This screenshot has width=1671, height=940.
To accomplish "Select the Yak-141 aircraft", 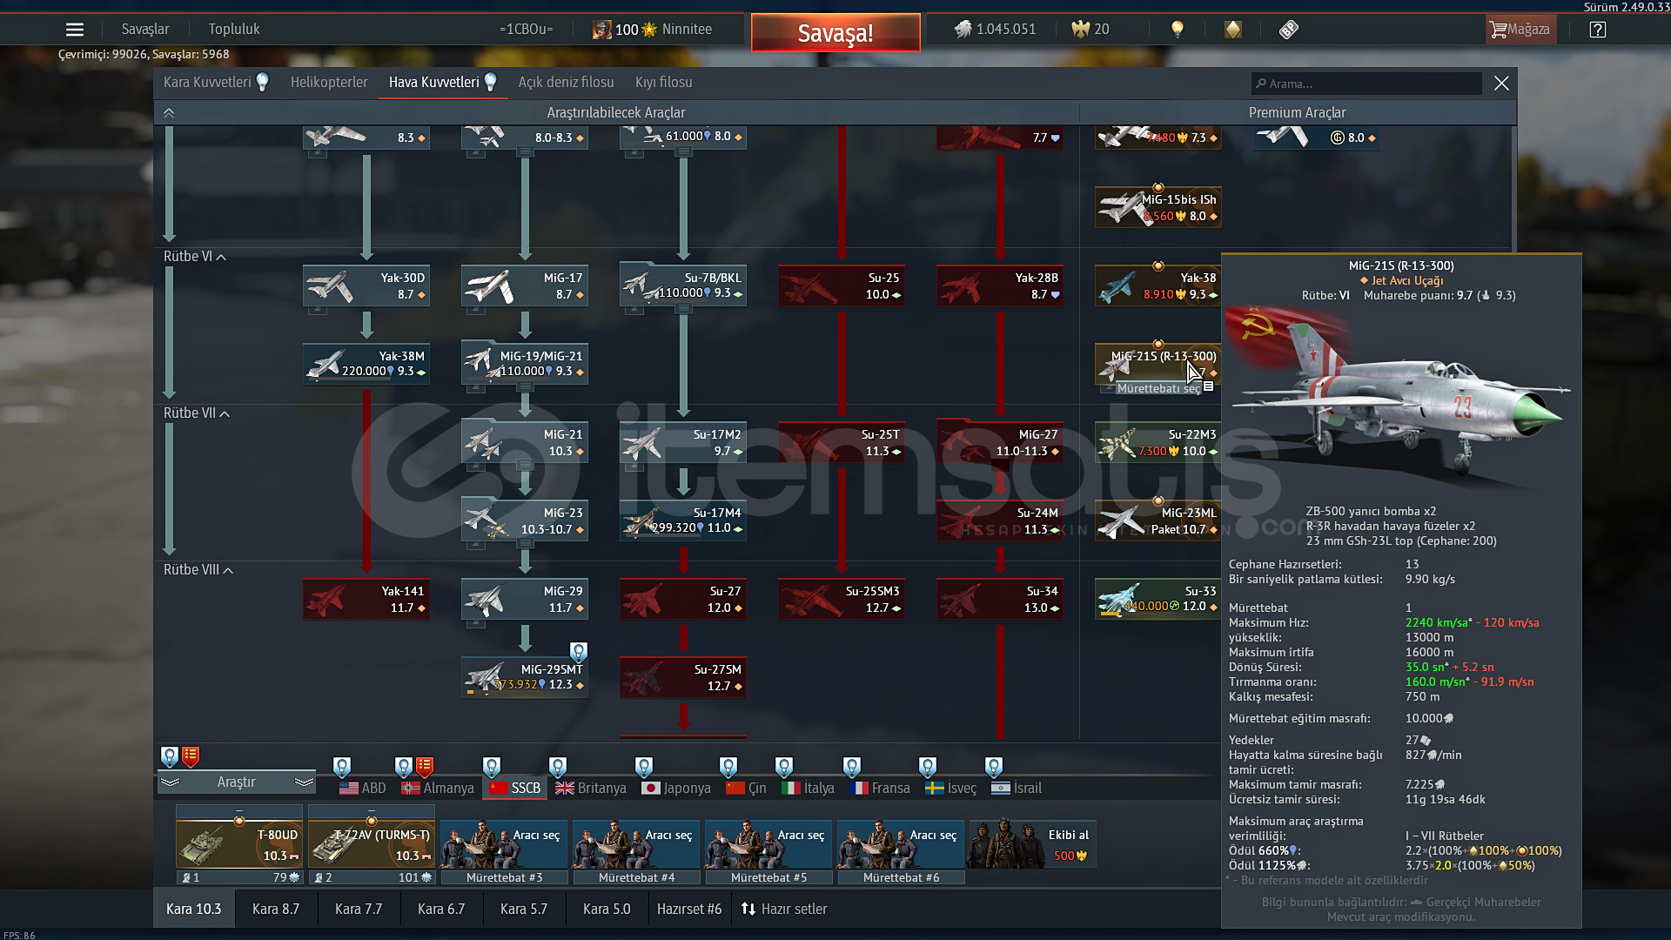I will (366, 600).
